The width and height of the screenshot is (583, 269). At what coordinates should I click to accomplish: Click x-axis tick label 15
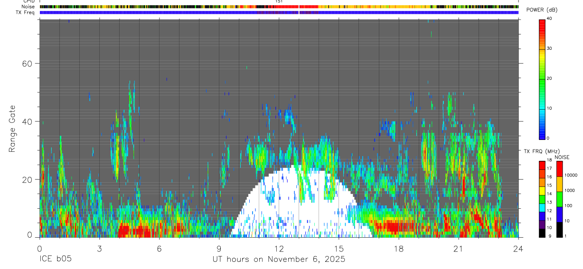[339, 249]
